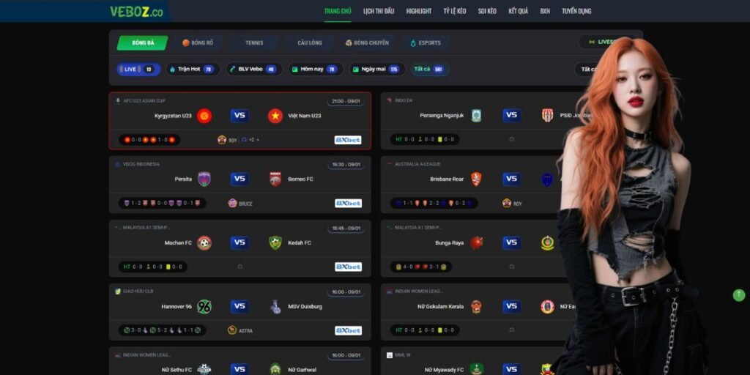This screenshot has height=375, width=750.
Task: Click the VEBOZ.co logo
Action: coord(136,12)
